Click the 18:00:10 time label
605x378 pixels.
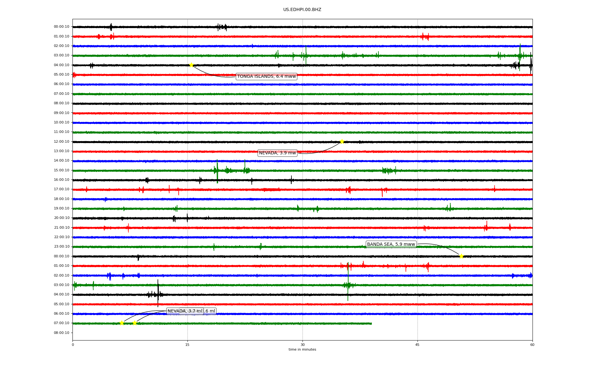61,199
